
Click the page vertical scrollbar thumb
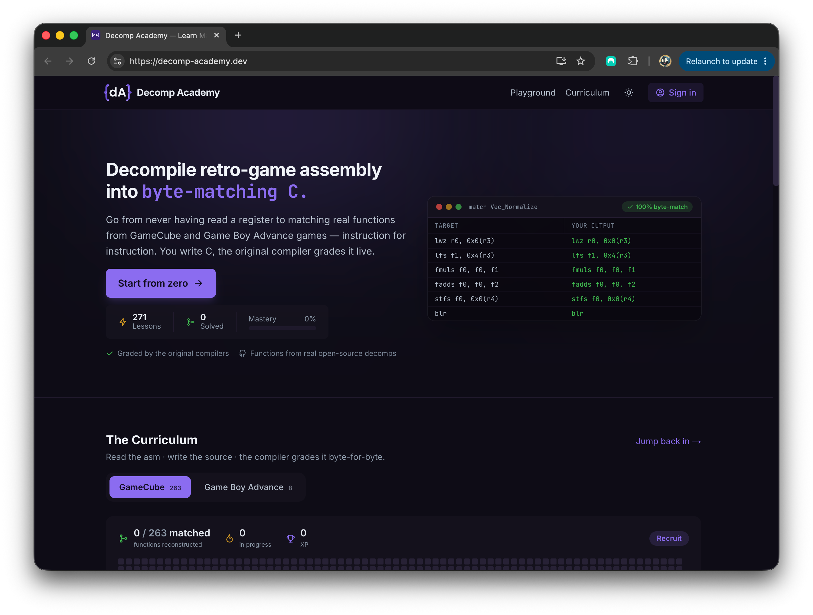pos(775,131)
